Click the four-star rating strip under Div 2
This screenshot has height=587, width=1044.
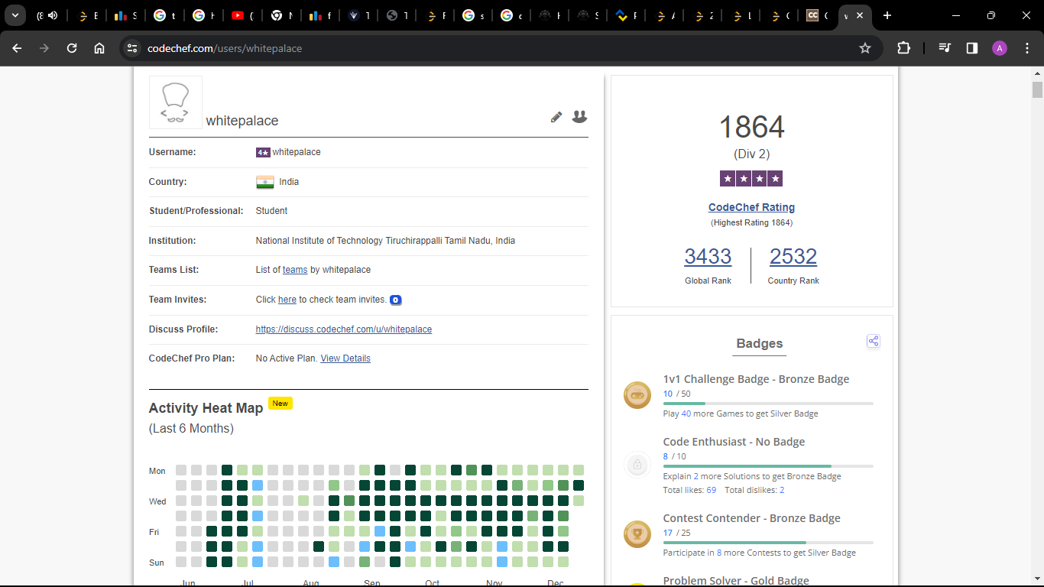click(x=751, y=179)
